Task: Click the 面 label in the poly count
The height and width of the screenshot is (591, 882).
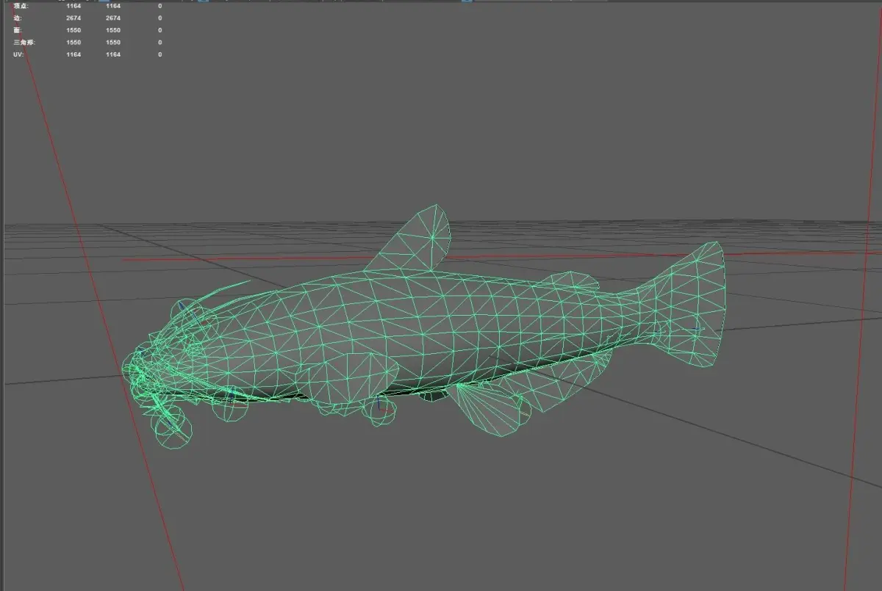Action: pyautogui.click(x=18, y=30)
